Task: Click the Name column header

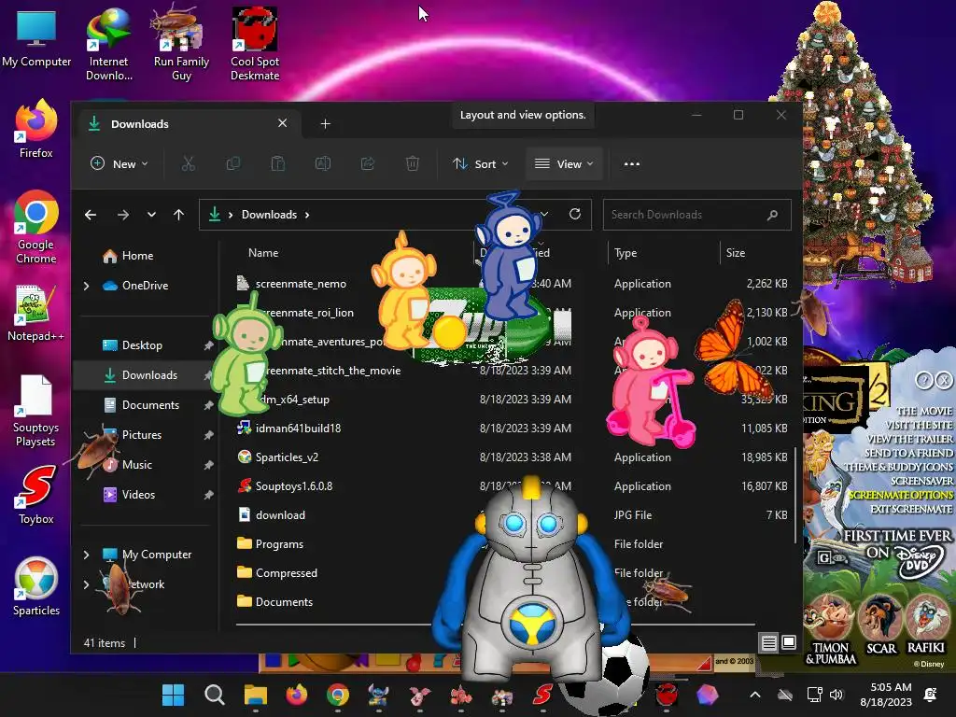Action: click(262, 252)
